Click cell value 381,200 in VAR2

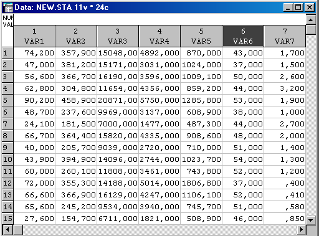click(76, 65)
